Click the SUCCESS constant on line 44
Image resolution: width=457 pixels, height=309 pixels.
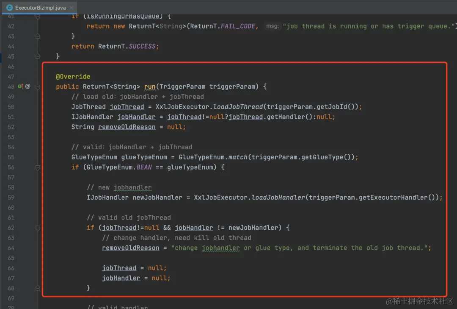click(142, 47)
